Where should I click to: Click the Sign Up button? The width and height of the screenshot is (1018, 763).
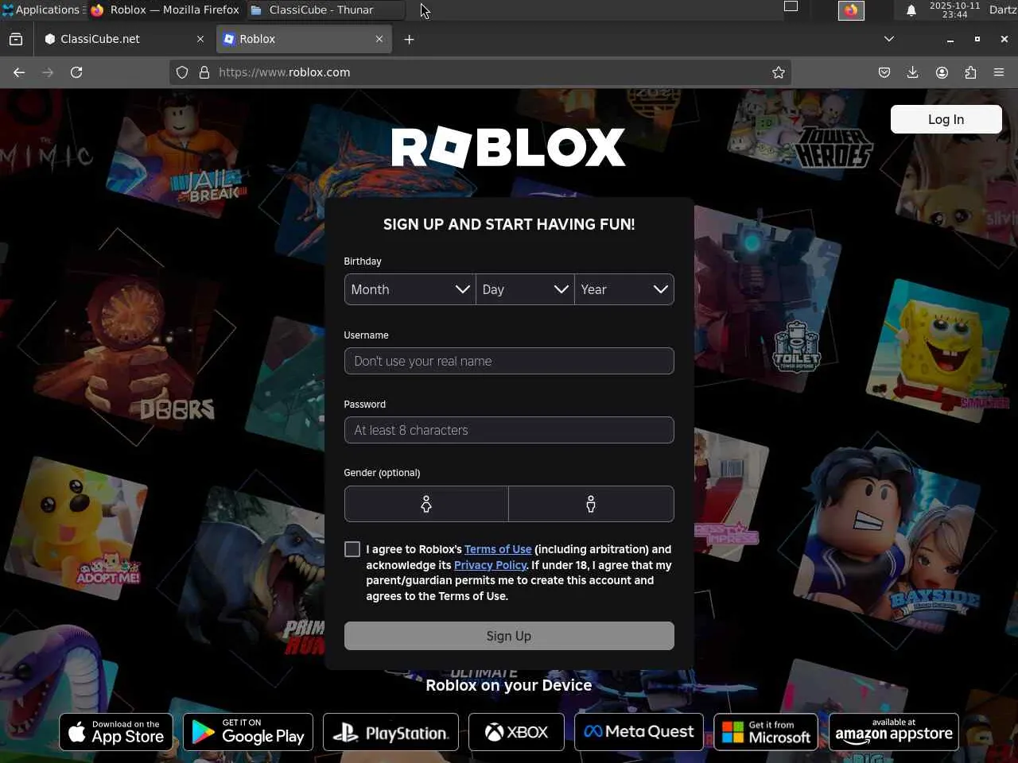(x=509, y=636)
